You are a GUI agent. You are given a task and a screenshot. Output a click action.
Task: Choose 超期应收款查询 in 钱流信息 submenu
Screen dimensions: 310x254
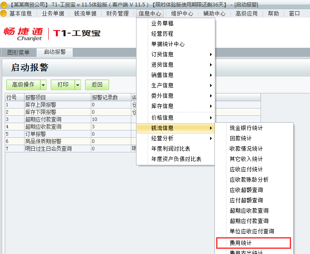click(x=254, y=211)
